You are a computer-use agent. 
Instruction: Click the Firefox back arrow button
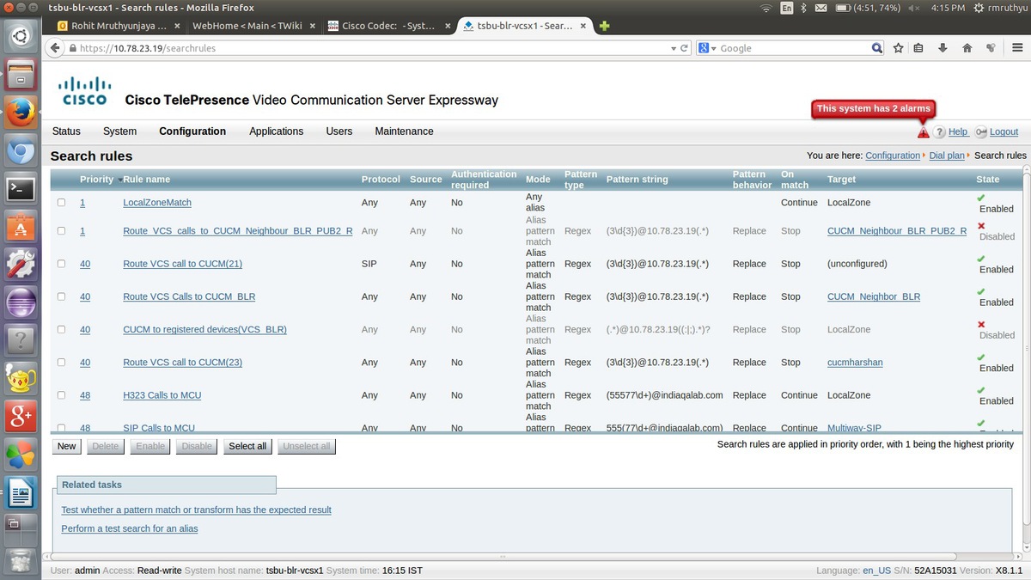click(x=55, y=48)
